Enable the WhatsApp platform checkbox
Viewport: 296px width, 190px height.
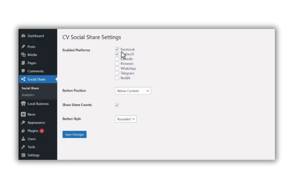coord(117,68)
